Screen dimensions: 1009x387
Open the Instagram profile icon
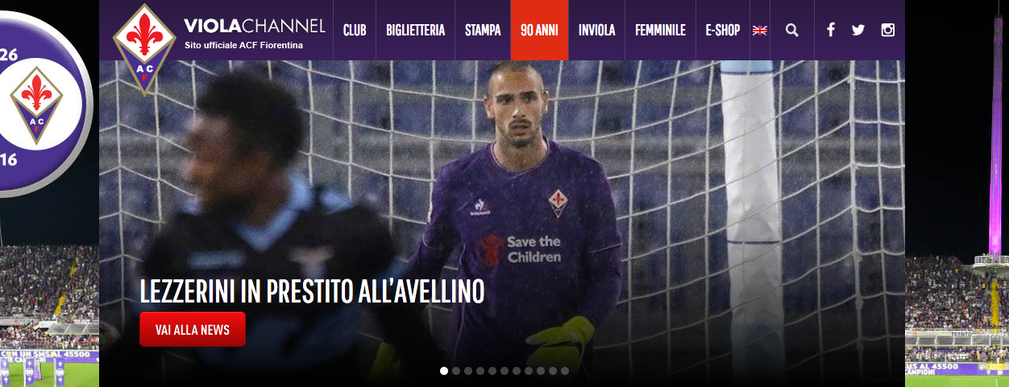tap(887, 30)
